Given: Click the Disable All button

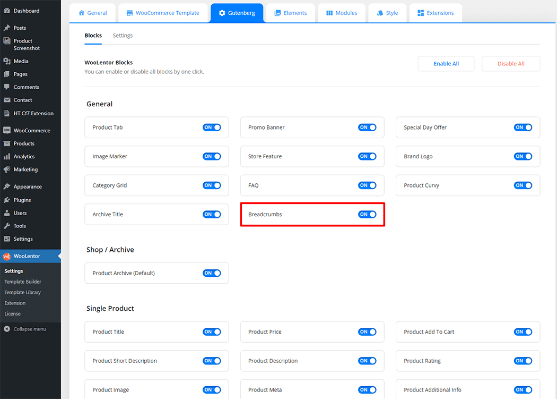Looking at the screenshot, I should click(x=511, y=64).
